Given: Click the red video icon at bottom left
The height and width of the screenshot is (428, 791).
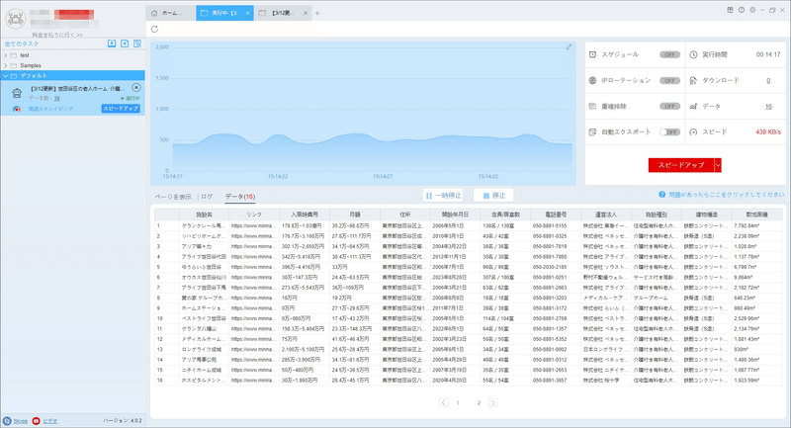Looking at the screenshot, I should pyautogui.click(x=36, y=421).
